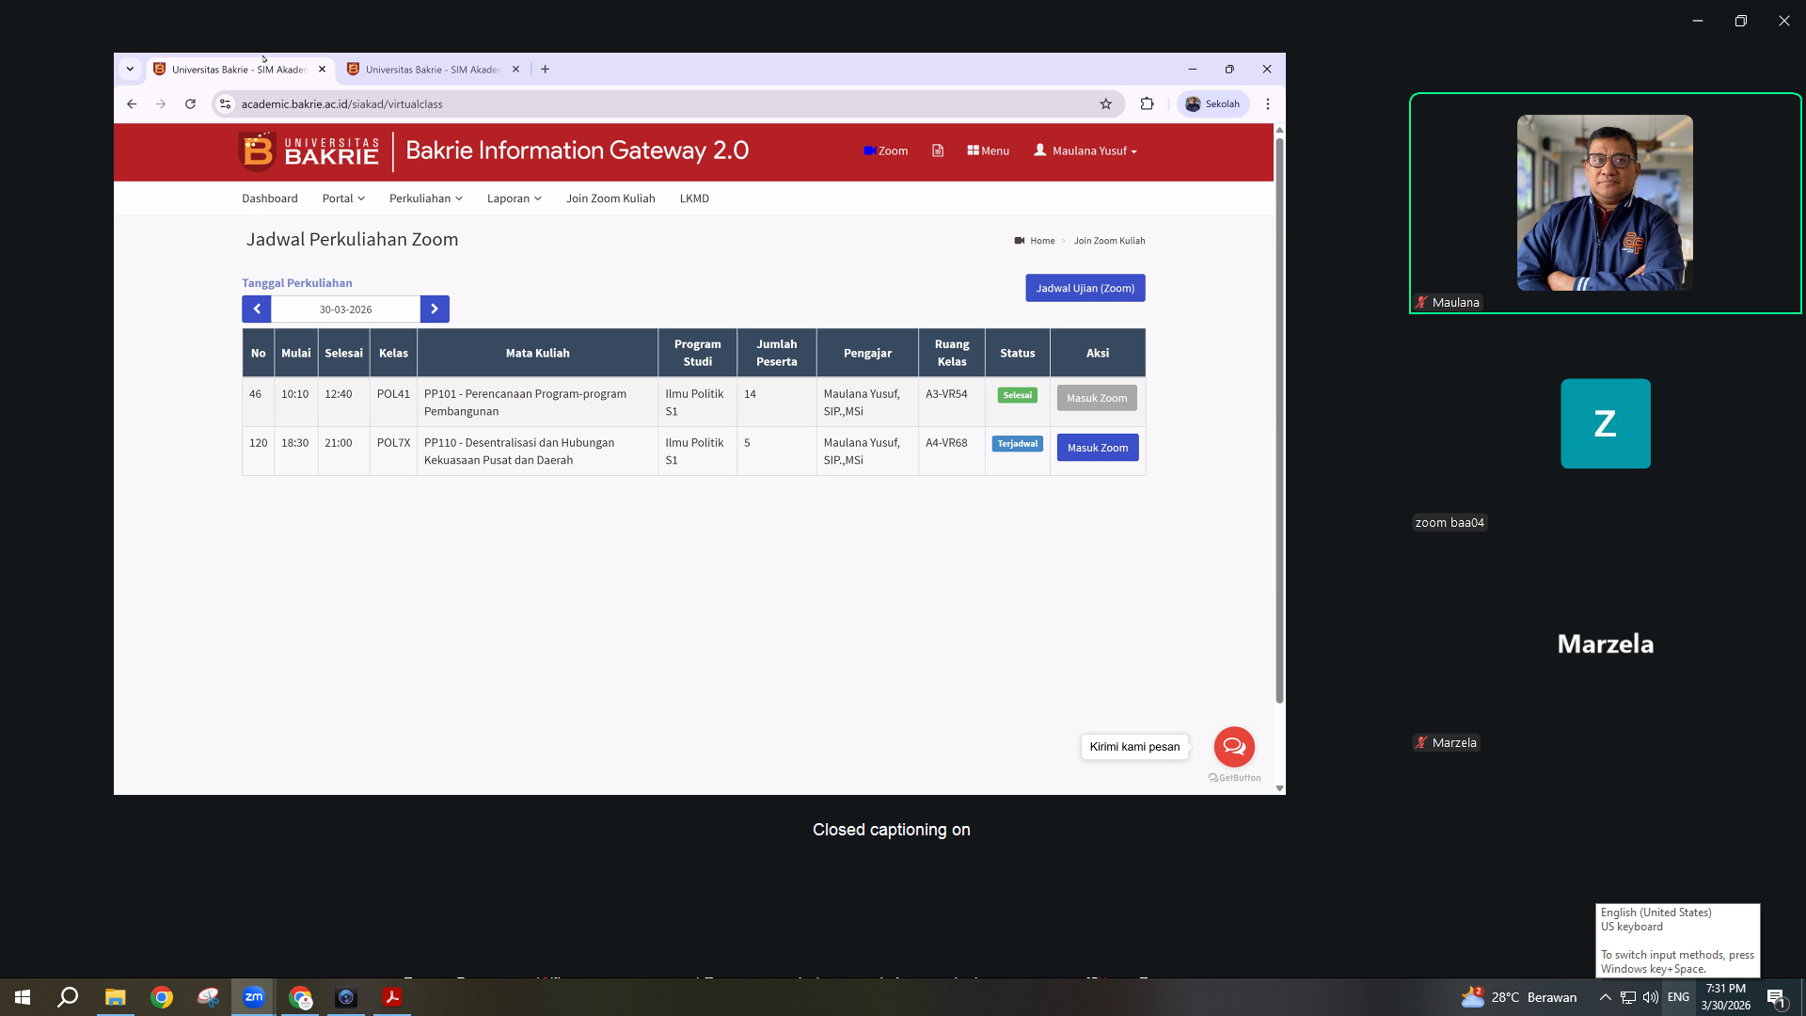Go to the Dashboard menu item

[x=270, y=198]
